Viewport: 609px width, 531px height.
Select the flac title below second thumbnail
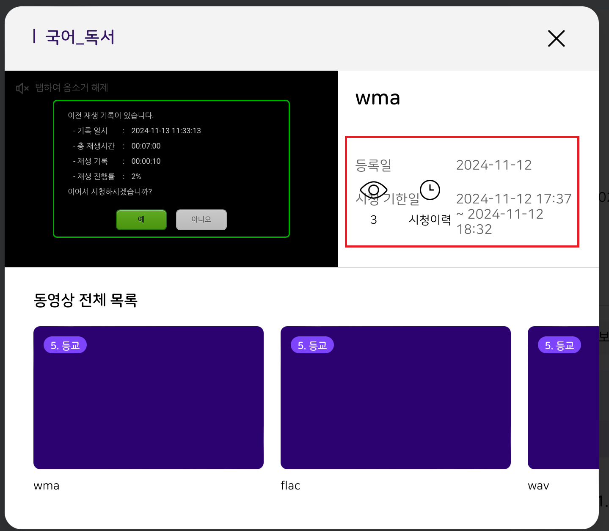(290, 485)
